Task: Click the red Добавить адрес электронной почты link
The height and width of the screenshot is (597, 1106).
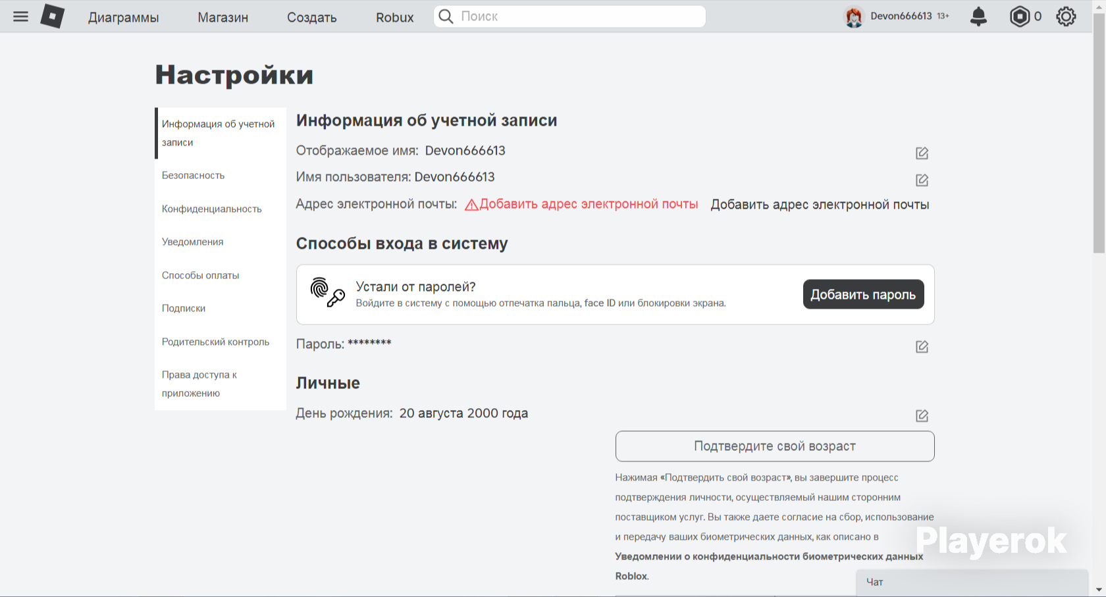Action: pos(589,204)
